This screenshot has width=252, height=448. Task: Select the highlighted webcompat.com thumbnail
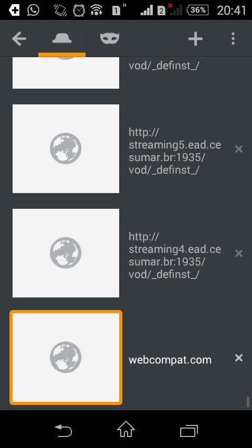point(66,357)
